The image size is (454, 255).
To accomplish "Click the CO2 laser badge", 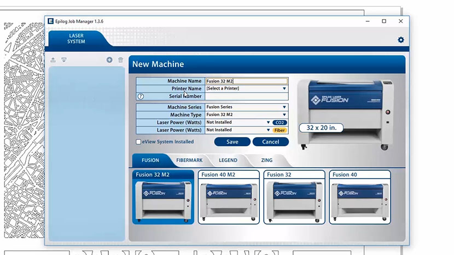I will click(x=280, y=123).
